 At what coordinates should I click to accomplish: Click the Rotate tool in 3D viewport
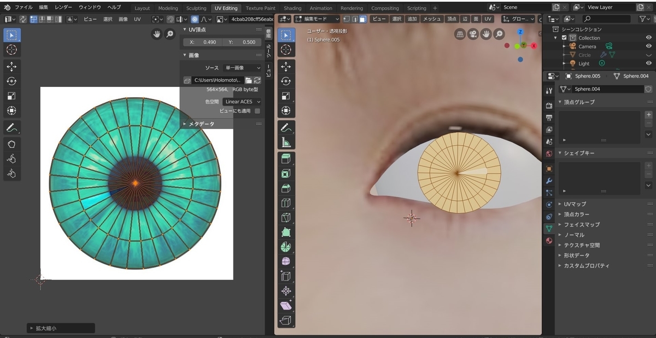coord(286,81)
